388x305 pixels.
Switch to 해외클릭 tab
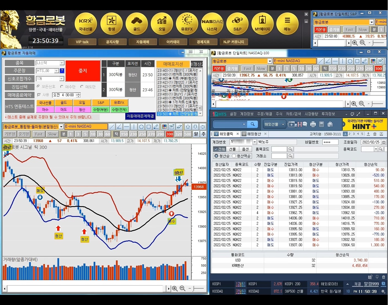(x=226, y=134)
